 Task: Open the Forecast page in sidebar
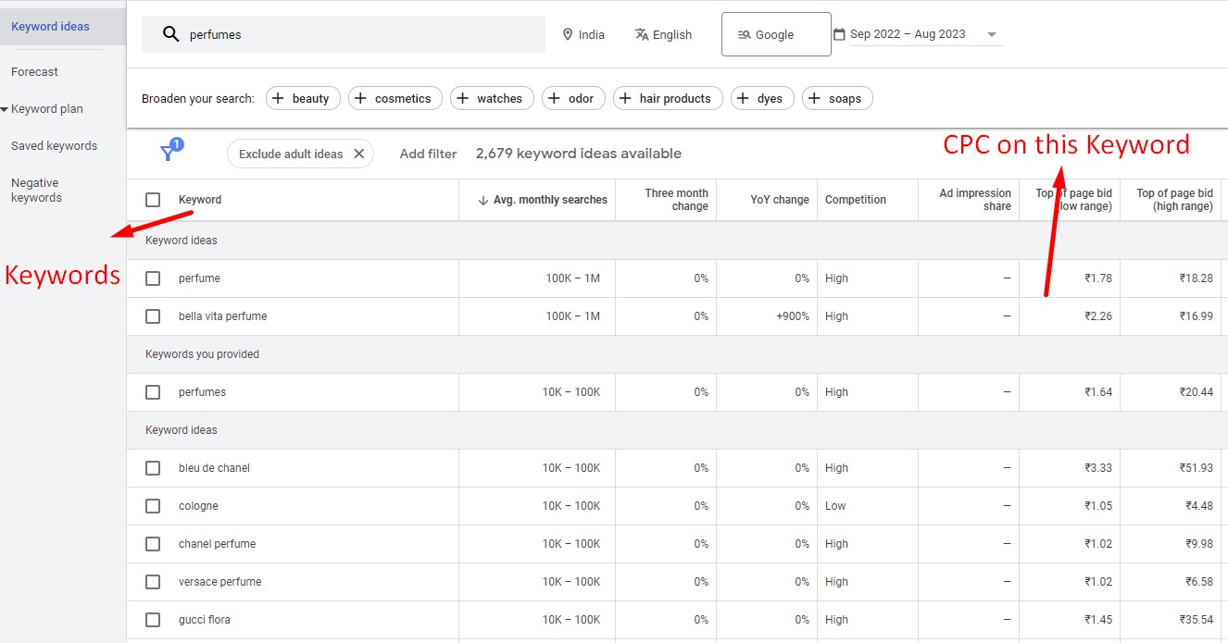pyautogui.click(x=34, y=72)
